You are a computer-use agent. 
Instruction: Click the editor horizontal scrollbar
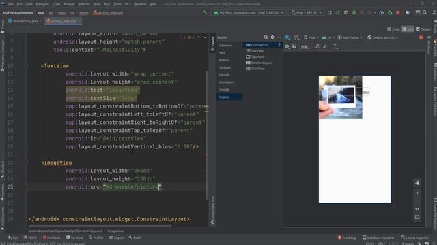pos(100,226)
